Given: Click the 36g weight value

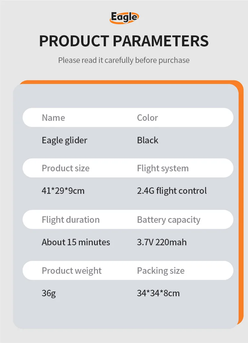Looking at the screenshot, I should (x=49, y=293).
